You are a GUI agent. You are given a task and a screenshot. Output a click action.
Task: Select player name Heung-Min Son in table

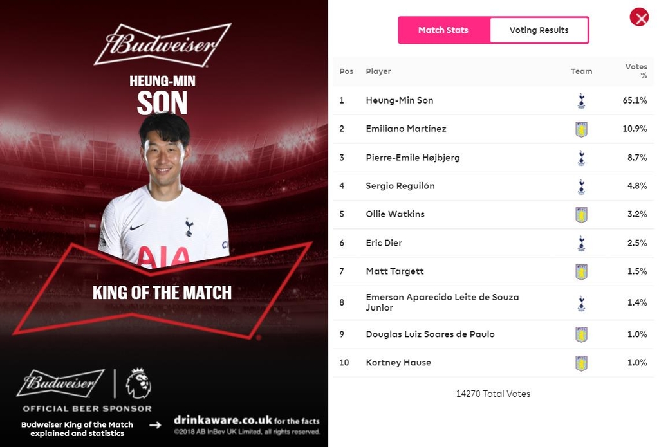coord(400,100)
